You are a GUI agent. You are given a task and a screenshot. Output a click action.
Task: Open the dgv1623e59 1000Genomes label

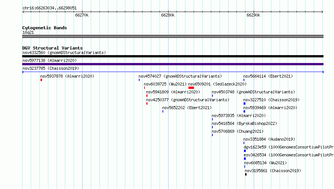pyautogui.click(x=289, y=147)
